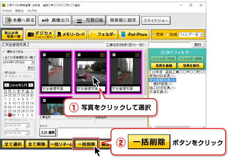This screenshot has width=229, height=157.
Task: Click the folder tree horizontal scrollbar
Action: tap(172, 127)
